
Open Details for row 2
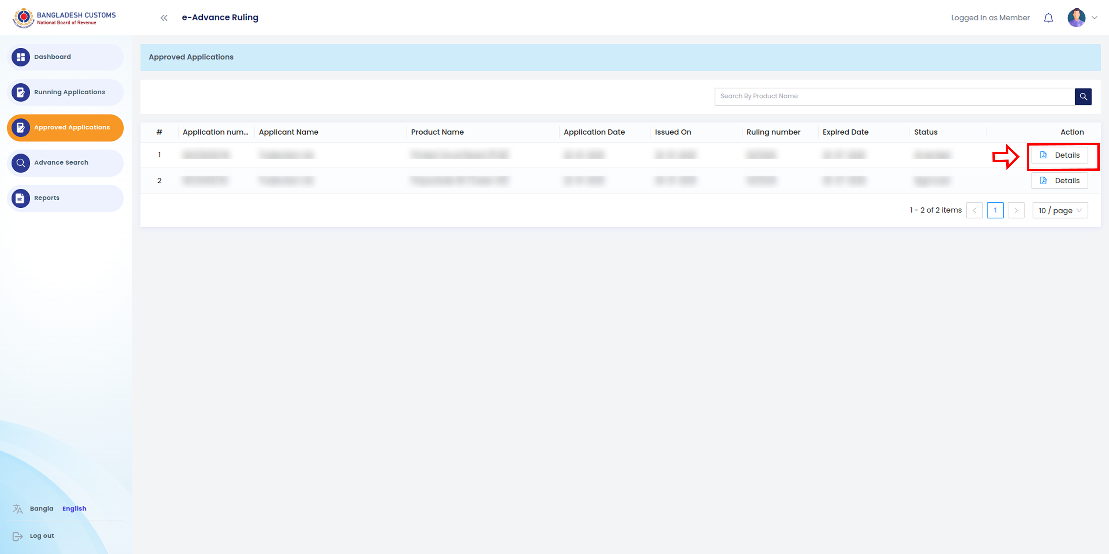[1060, 180]
